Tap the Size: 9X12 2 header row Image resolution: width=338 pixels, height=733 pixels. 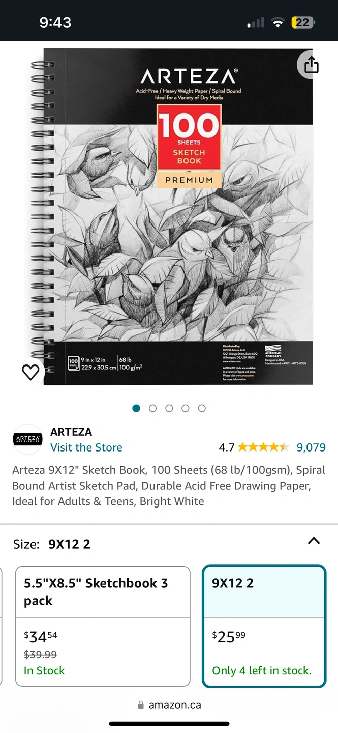click(169, 544)
